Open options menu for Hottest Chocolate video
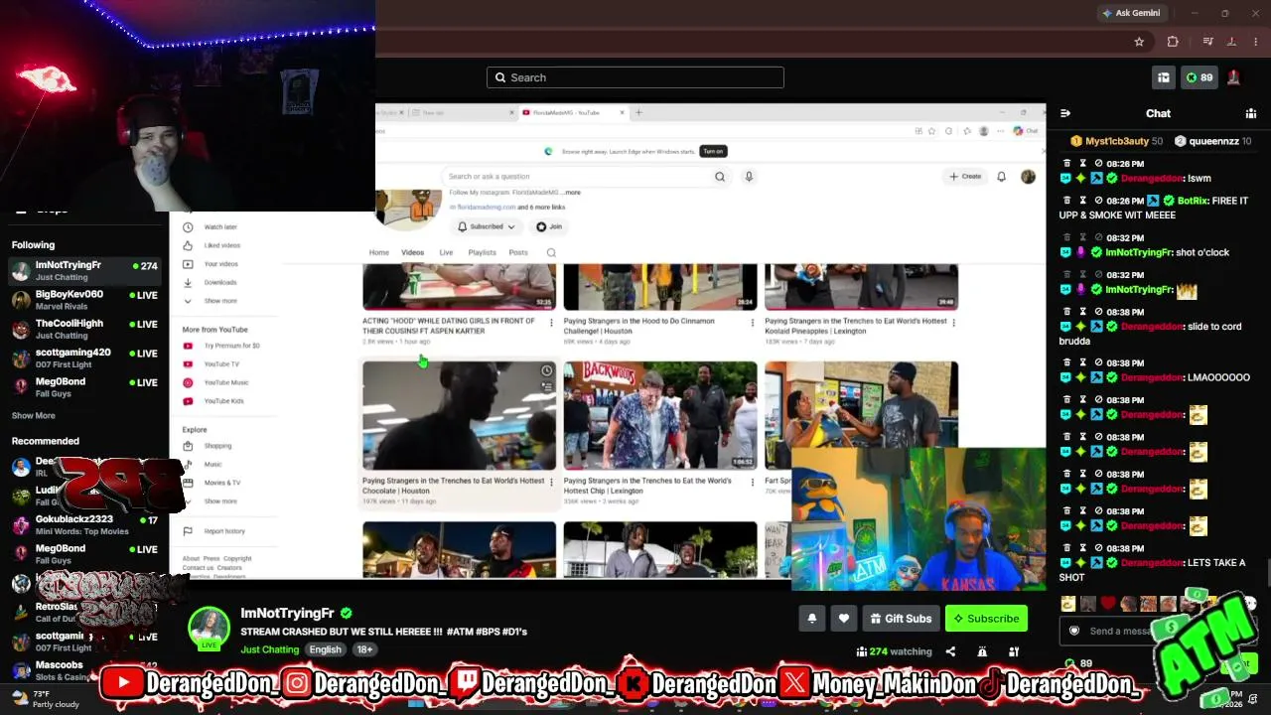 tap(551, 483)
